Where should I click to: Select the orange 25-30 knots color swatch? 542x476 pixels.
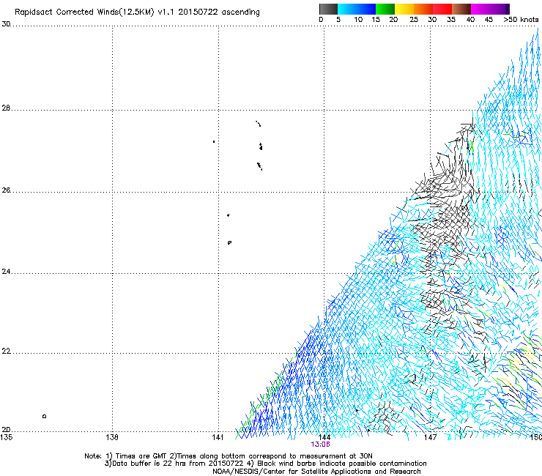423,9
